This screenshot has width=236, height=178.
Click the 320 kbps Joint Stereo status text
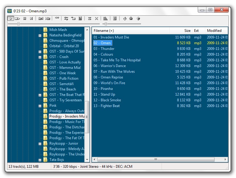pos(93,167)
